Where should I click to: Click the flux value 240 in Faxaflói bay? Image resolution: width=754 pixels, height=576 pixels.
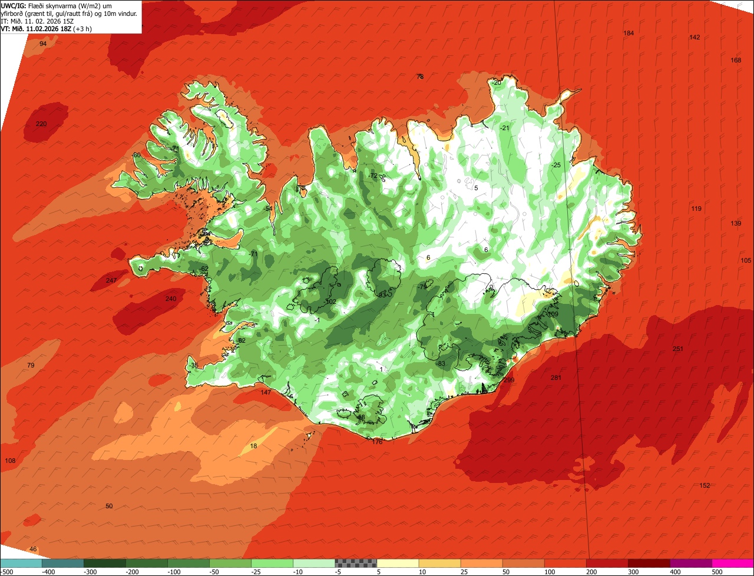pos(171,299)
